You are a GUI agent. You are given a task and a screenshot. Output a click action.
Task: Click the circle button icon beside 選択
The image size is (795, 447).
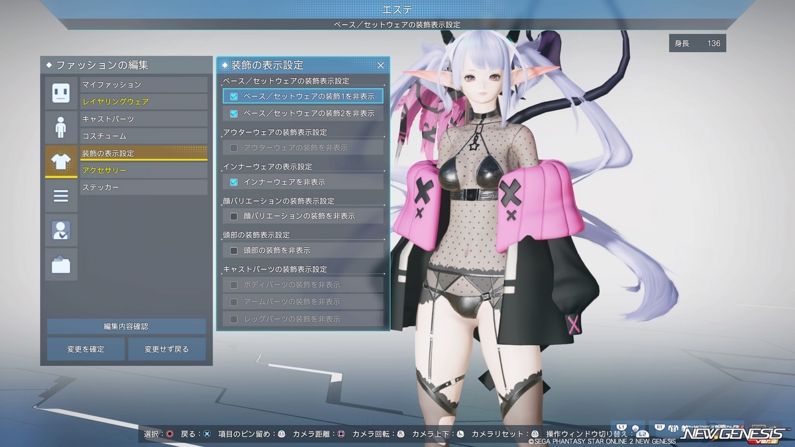[x=170, y=434]
